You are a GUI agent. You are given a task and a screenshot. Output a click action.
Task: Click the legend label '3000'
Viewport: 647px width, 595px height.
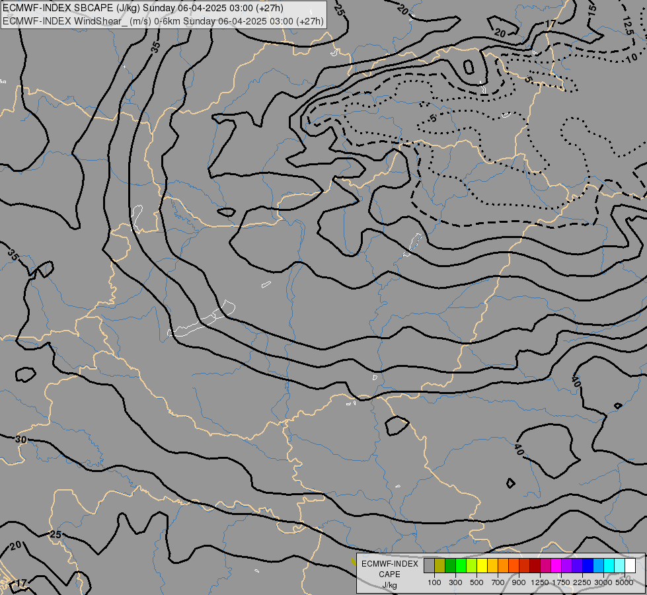click(x=603, y=582)
